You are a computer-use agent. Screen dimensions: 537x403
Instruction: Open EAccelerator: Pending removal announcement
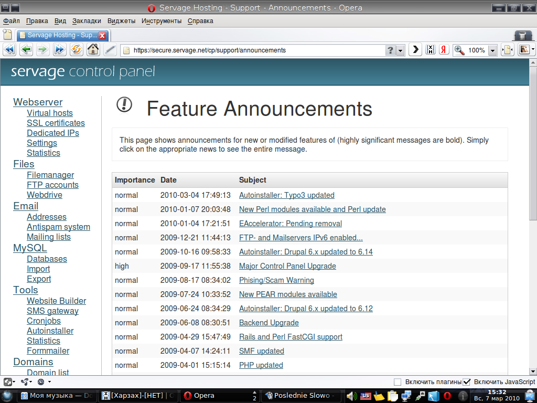click(291, 224)
